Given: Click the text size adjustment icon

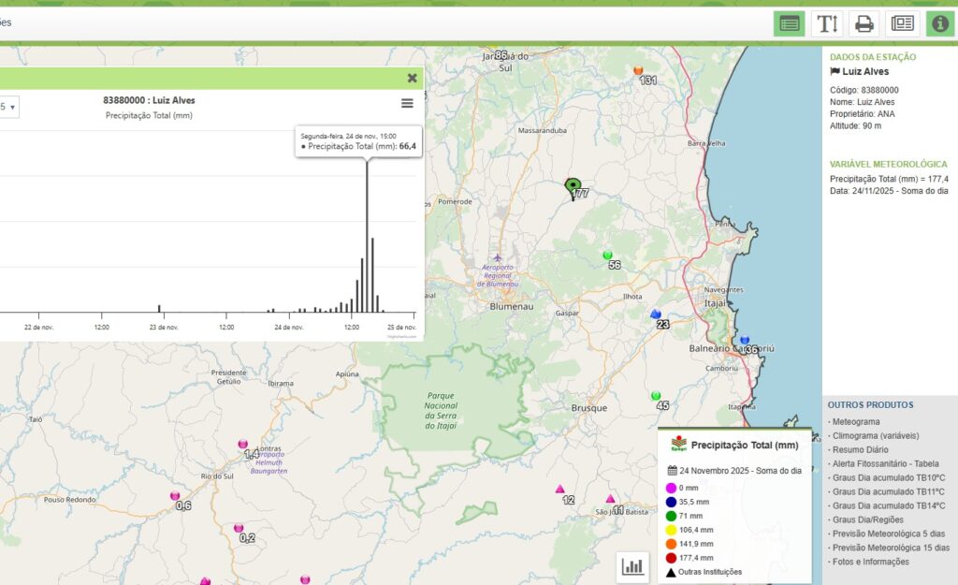Looking at the screenshot, I should 827,23.
